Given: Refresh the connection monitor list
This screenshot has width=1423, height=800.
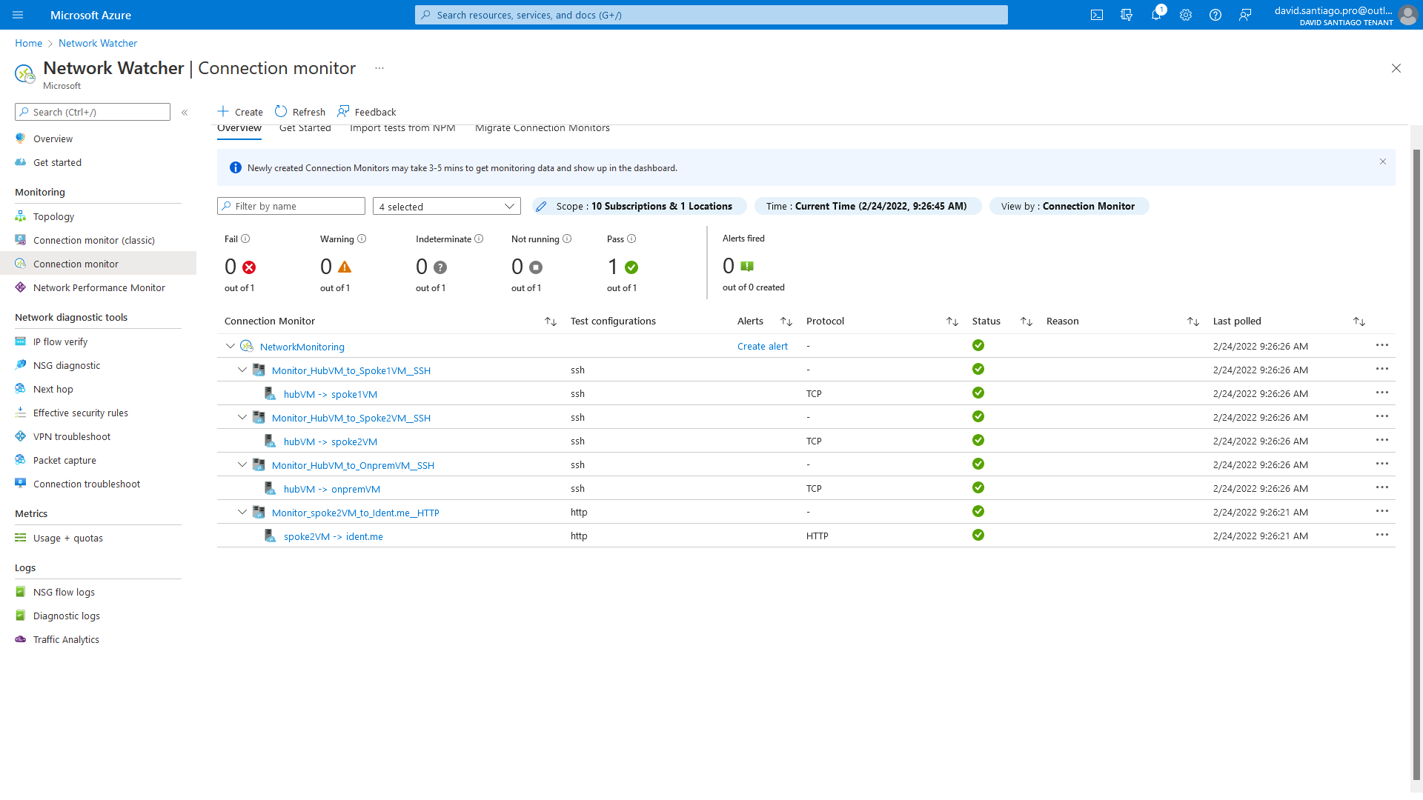Looking at the screenshot, I should click(x=300, y=112).
